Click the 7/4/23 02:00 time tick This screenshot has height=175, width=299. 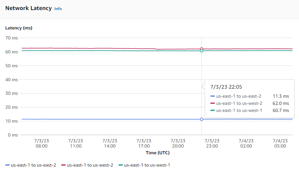pos(246,143)
